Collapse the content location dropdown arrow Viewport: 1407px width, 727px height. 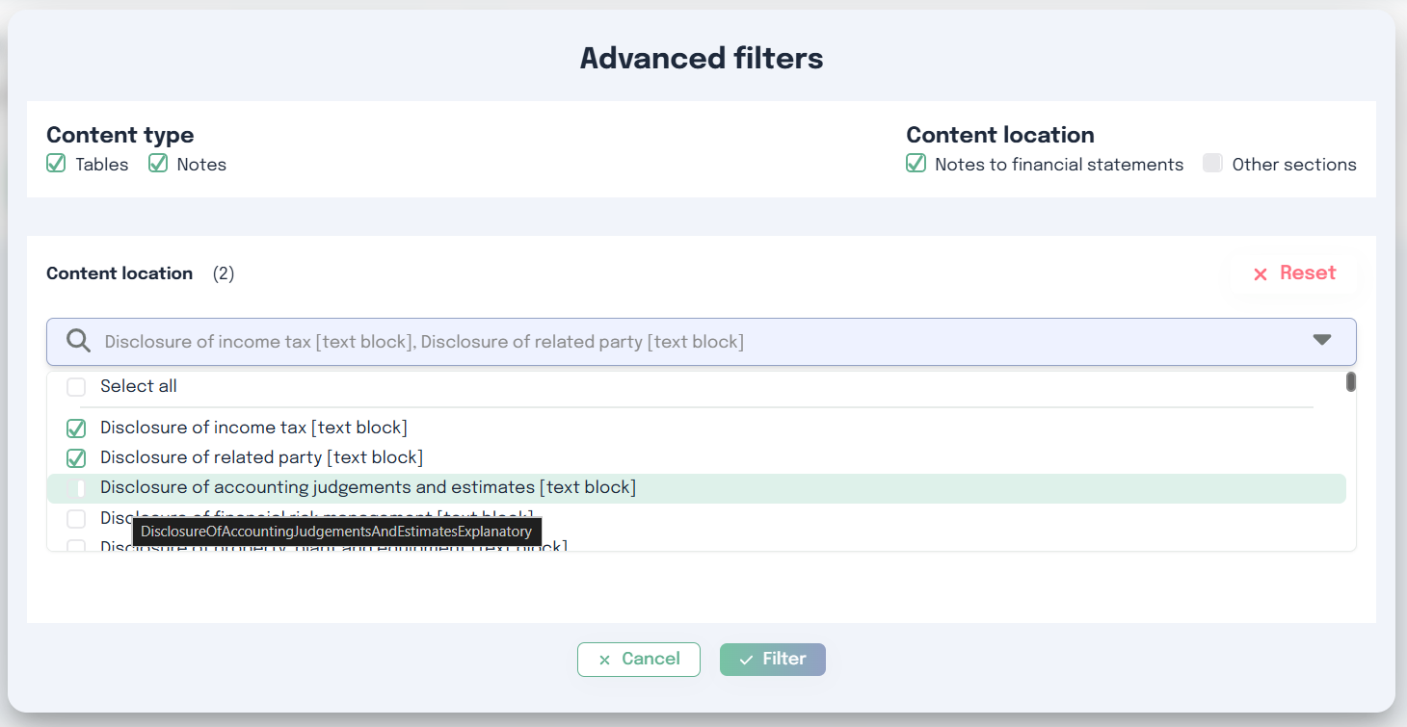[1322, 340]
